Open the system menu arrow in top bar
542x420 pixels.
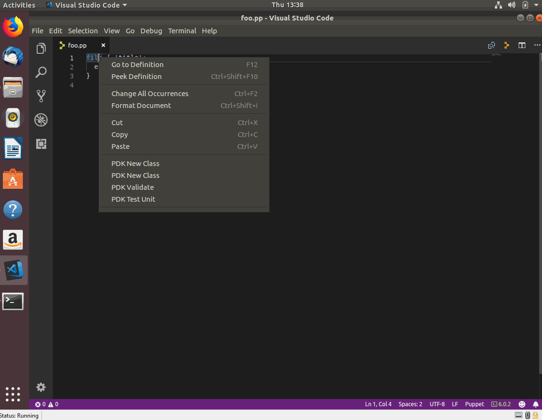click(x=536, y=5)
